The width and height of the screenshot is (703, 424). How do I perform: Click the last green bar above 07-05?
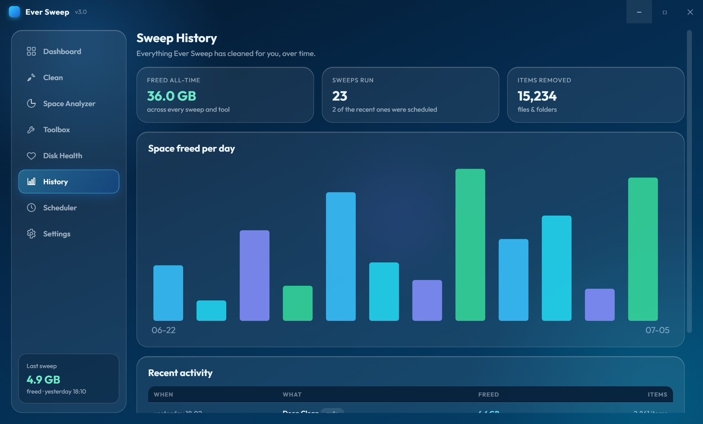(x=643, y=249)
